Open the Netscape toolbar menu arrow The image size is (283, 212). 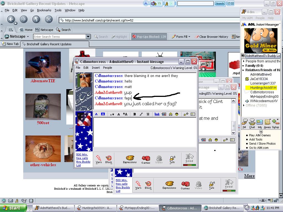point(28,37)
